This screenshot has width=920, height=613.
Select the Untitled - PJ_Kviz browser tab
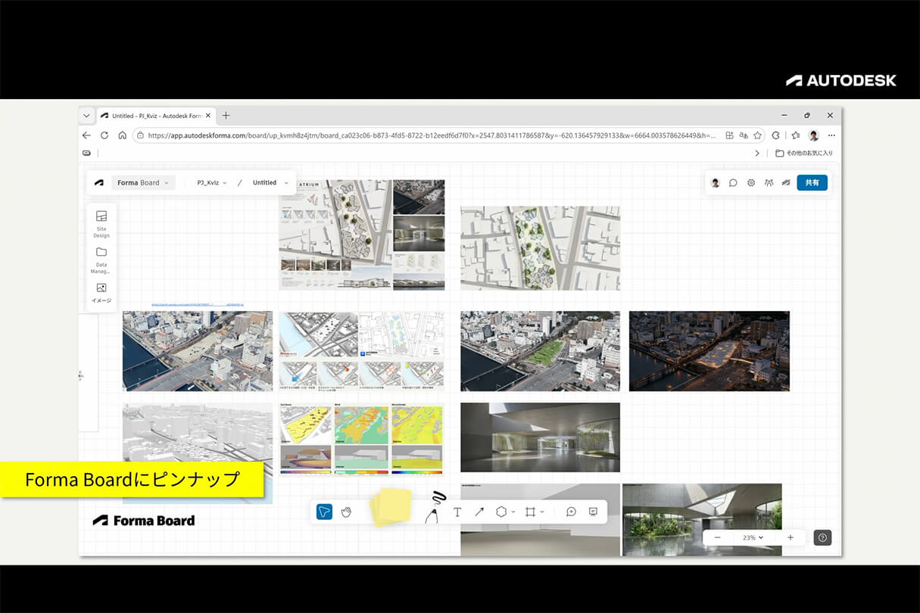pos(157,116)
